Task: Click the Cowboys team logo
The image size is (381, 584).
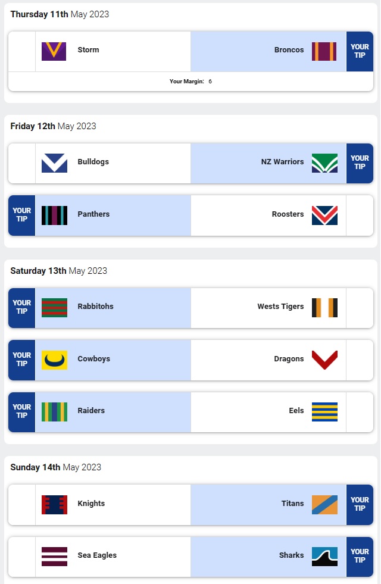Action: (x=54, y=360)
